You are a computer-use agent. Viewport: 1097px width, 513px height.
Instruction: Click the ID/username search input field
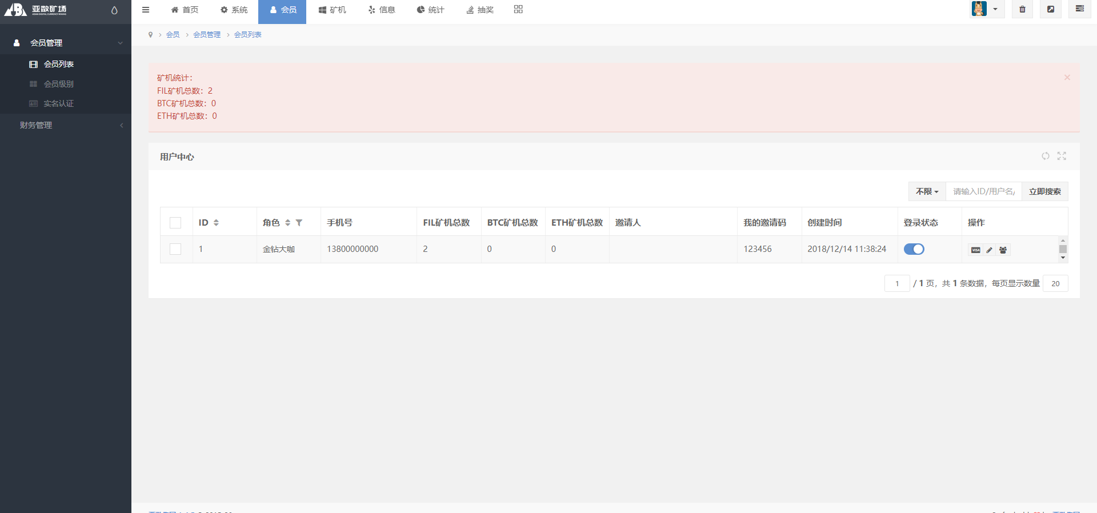tap(983, 191)
